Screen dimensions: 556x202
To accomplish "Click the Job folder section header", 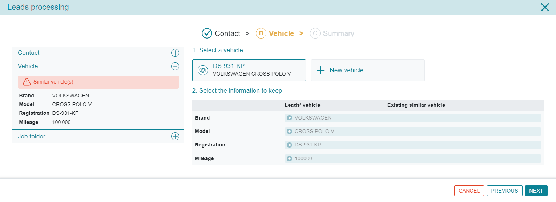I will coord(98,137).
